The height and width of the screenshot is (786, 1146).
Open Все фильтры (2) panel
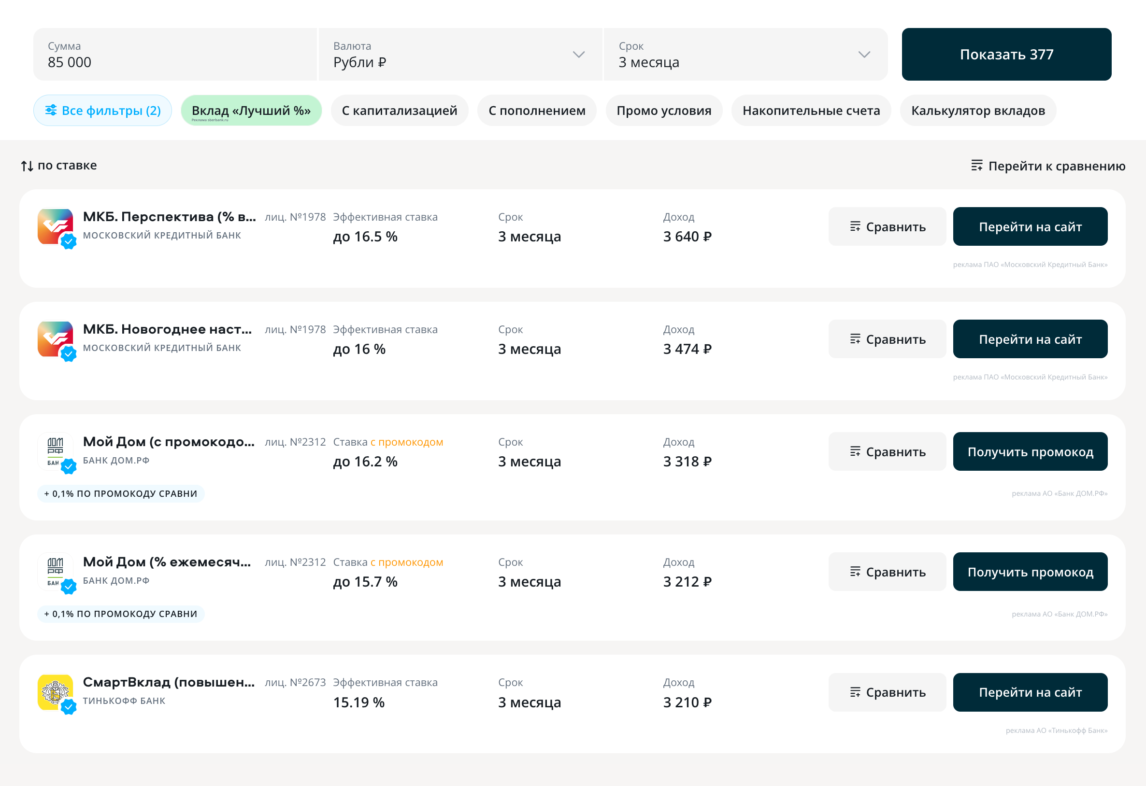pyautogui.click(x=102, y=111)
